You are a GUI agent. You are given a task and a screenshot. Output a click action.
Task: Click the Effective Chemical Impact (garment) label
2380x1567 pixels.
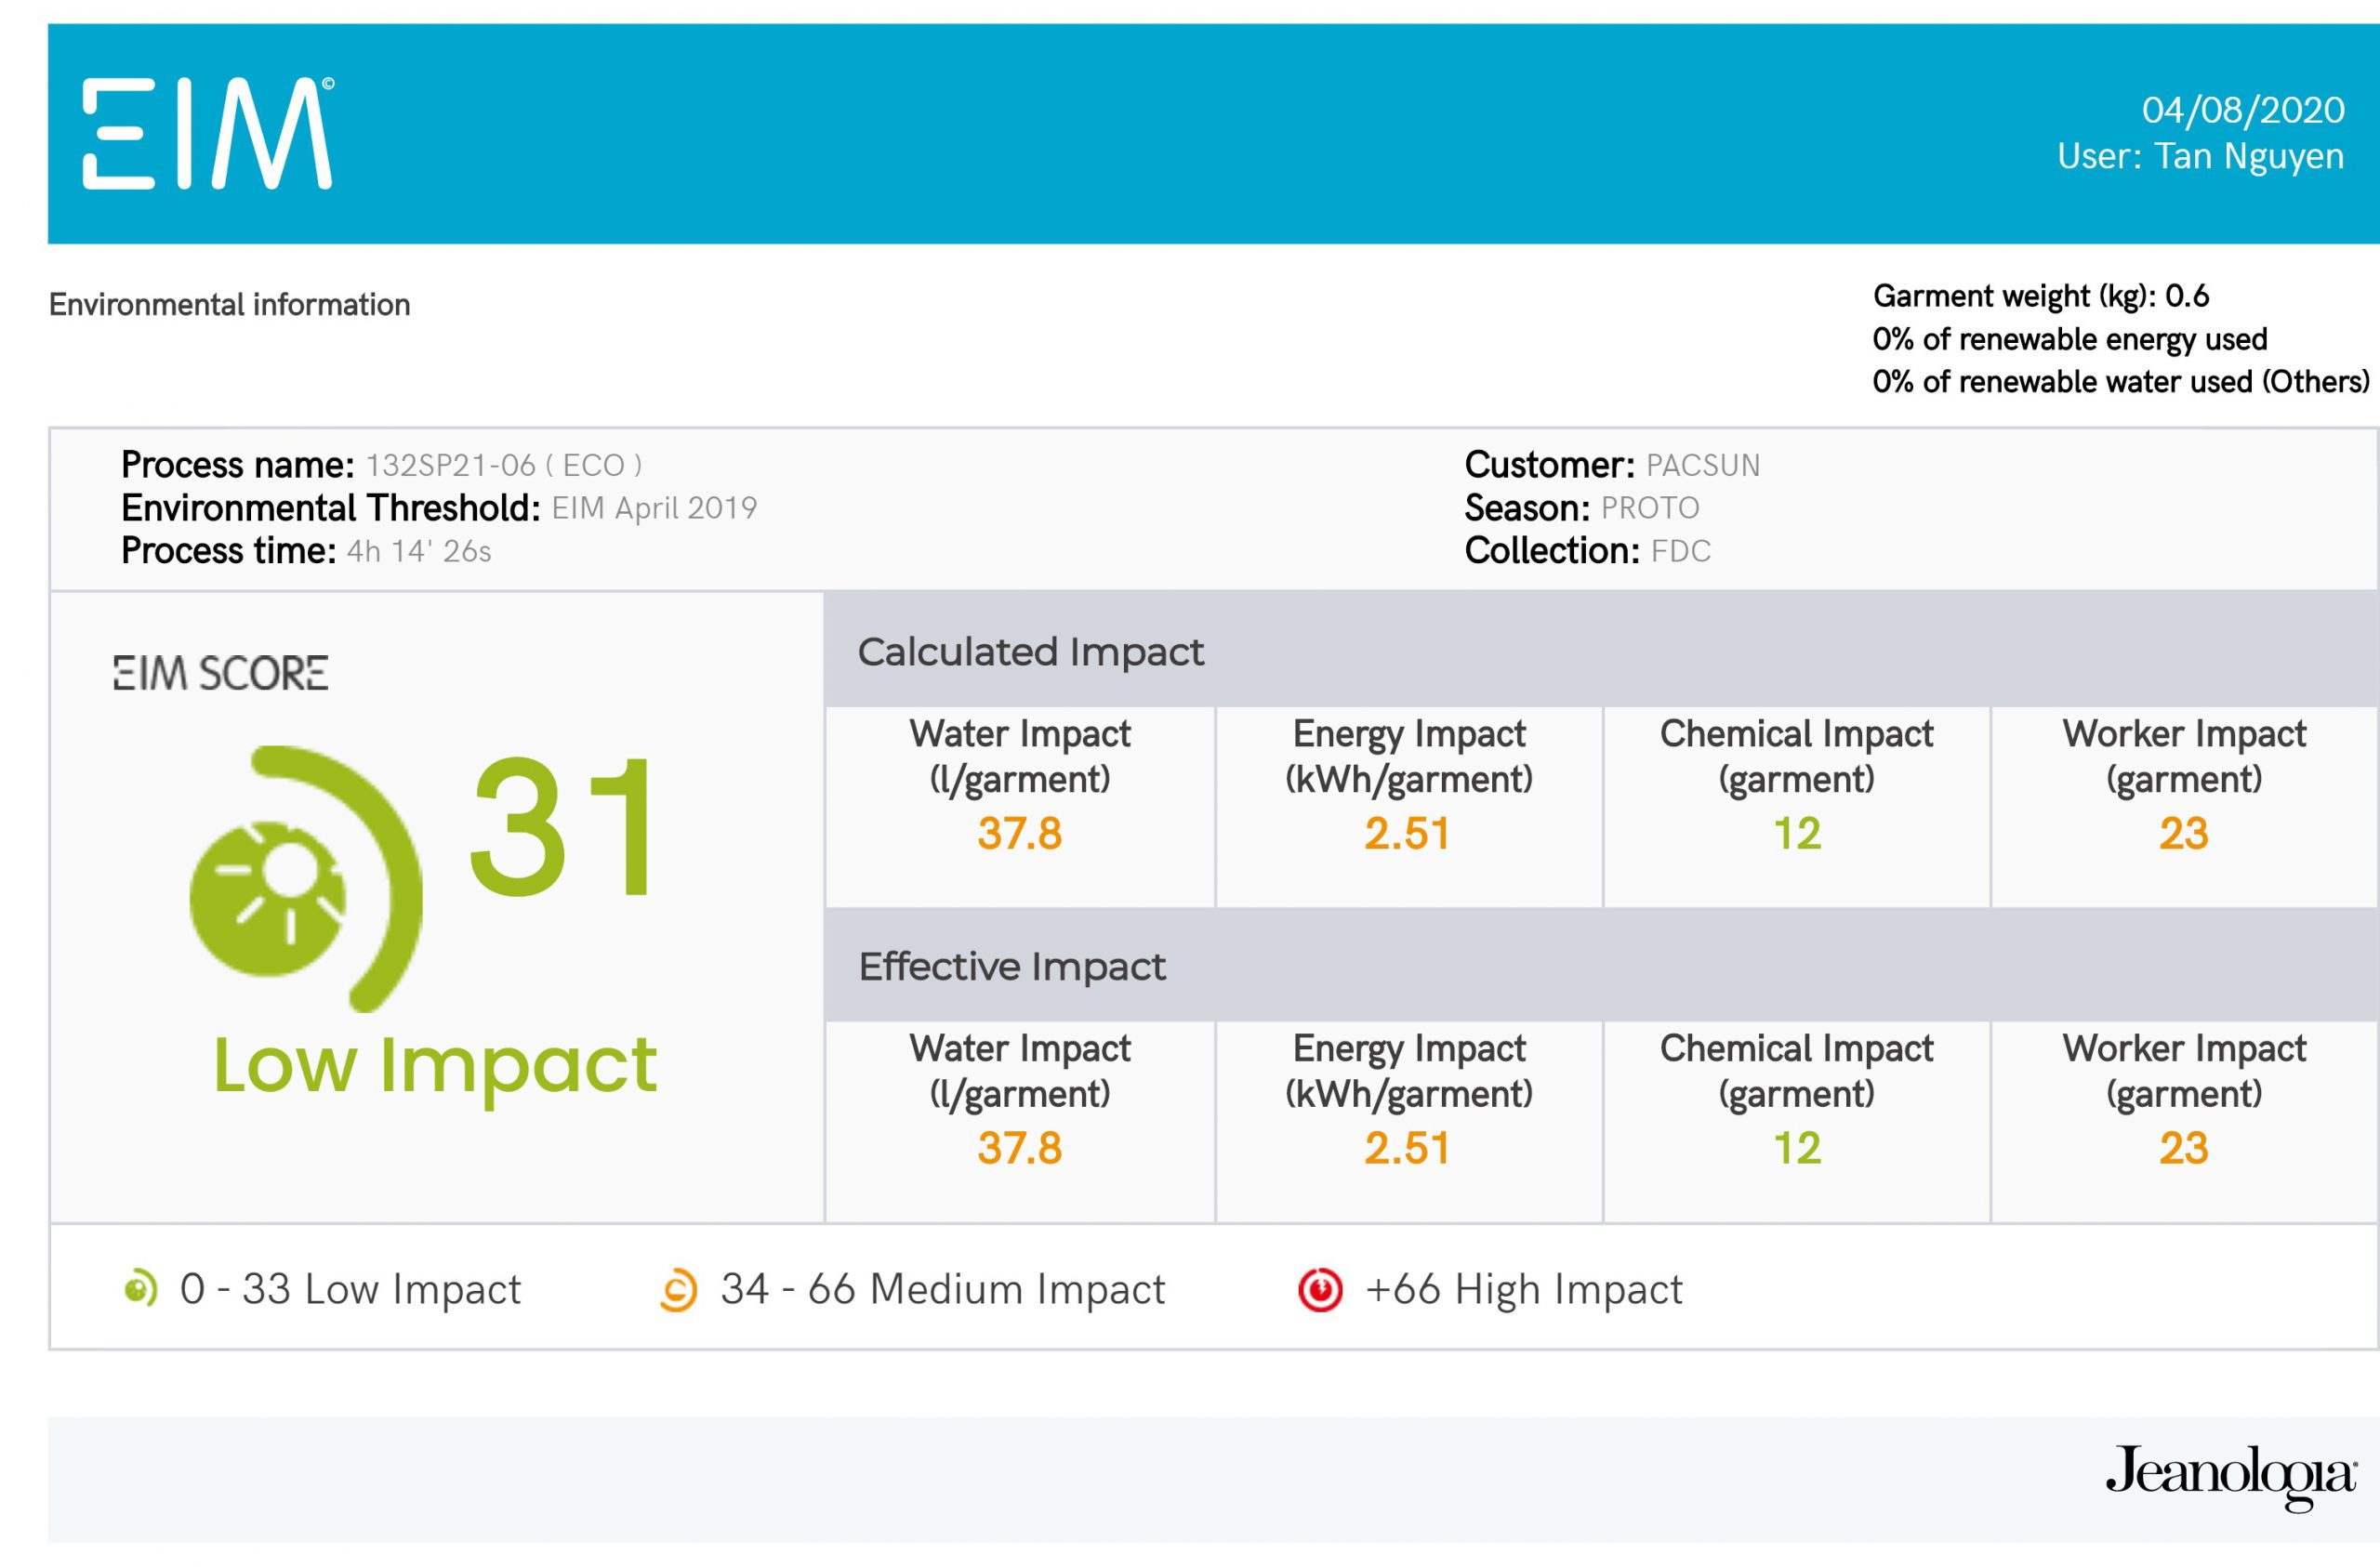tap(1797, 1072)
